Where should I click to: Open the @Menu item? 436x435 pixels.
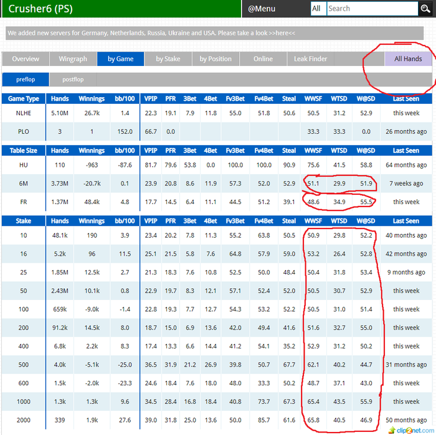(x=262, y=9)
